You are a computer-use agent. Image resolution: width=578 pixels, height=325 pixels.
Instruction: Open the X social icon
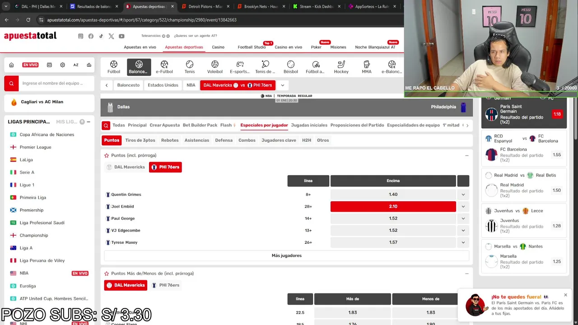click(x=111, y=36)
